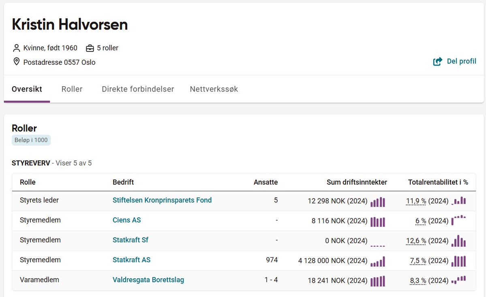
Task: Click the Del profil share icon
Action: pyautogui.click(x=437, y=62)
